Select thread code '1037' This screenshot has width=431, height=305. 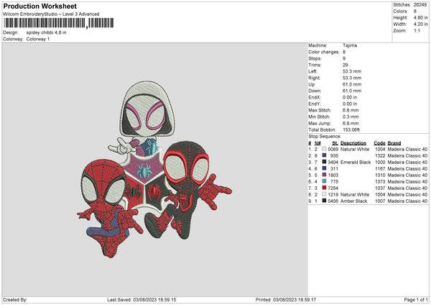click(x=380, y=188)
